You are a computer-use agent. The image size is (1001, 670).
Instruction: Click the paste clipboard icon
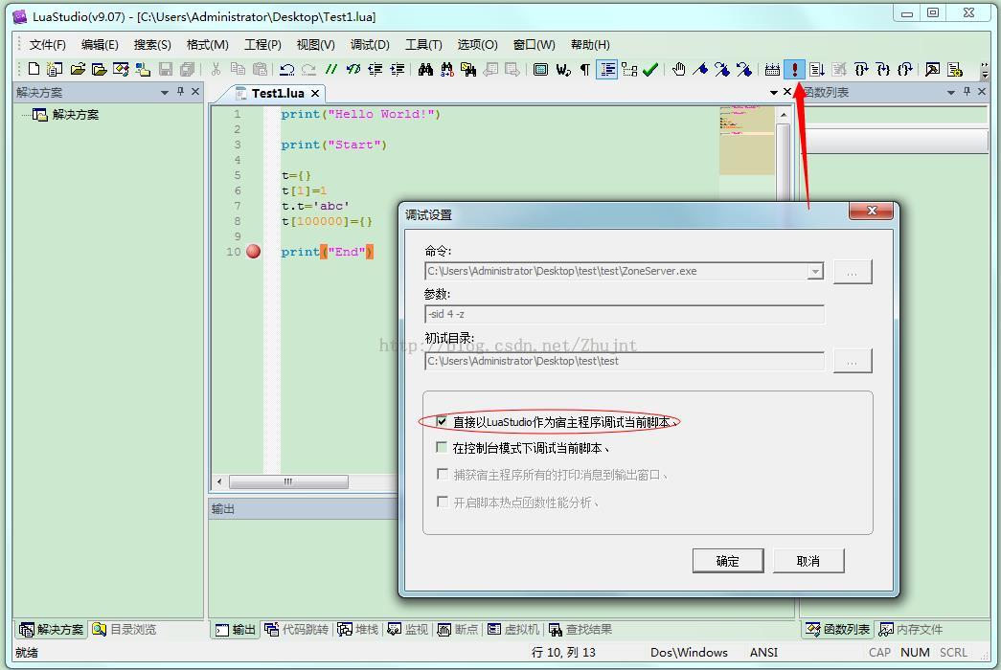tap(260, 69)
